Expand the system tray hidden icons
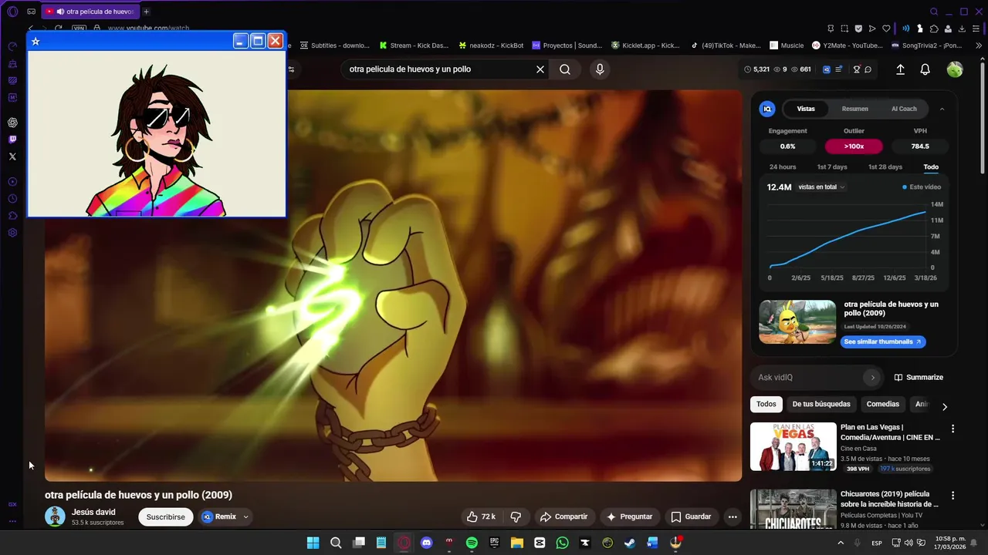The width and height of the screenshot is (988, 555). tap(841, 543)
